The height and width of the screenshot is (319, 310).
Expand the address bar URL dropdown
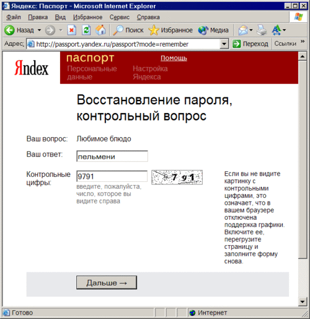224,44
